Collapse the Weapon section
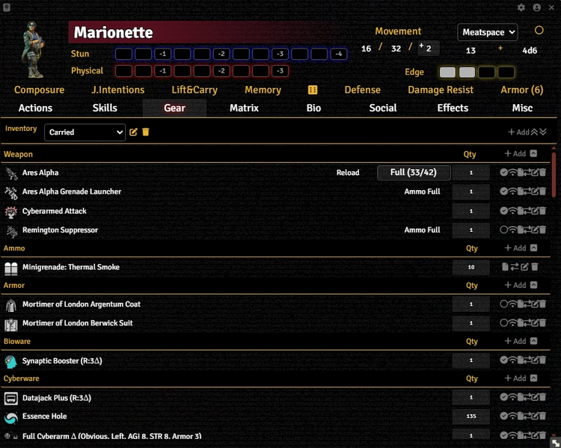This screenshot has height=448, width=561. click(533, 154)
